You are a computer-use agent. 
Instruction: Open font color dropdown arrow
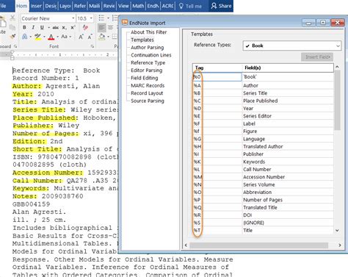pos(57,37)
